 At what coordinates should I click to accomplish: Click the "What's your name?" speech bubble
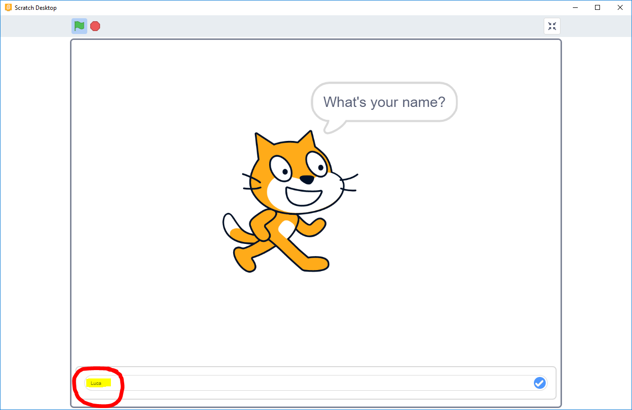coord(384,107)
